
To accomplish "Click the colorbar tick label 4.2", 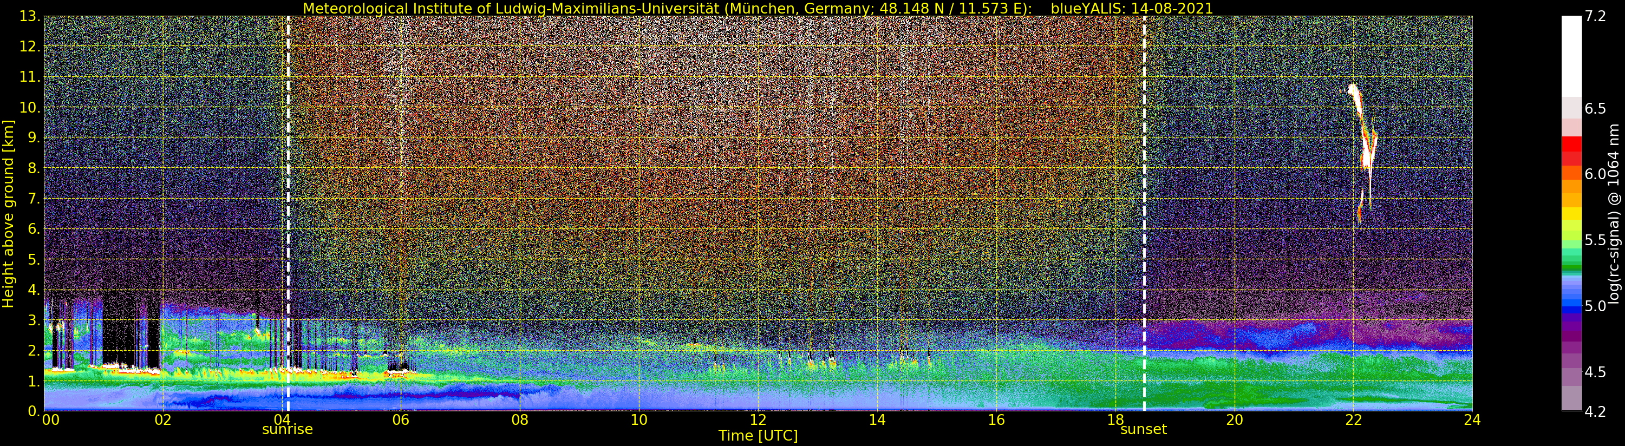I will point(1595,411).
